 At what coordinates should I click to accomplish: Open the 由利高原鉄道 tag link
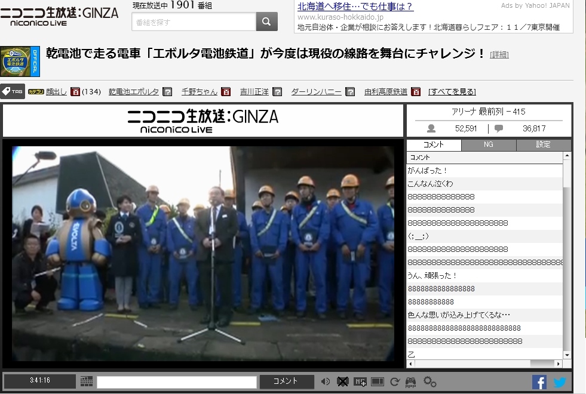[386, 92]
